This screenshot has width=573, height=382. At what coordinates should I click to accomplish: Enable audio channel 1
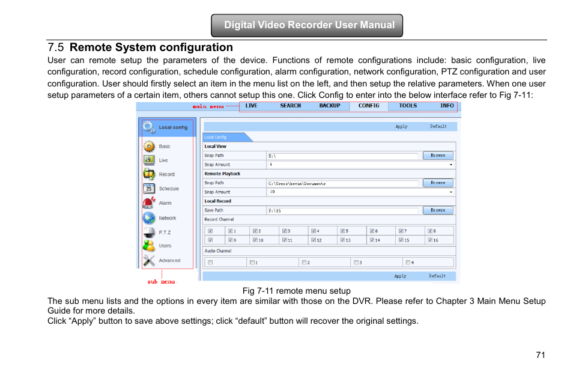click(252, 262)
